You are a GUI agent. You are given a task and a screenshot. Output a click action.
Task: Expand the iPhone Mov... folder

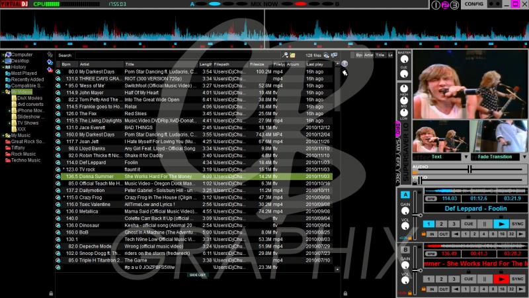pos(9,111)
